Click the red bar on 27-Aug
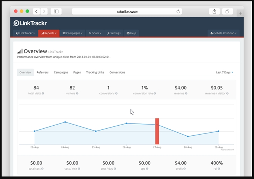 click(157, 131)
